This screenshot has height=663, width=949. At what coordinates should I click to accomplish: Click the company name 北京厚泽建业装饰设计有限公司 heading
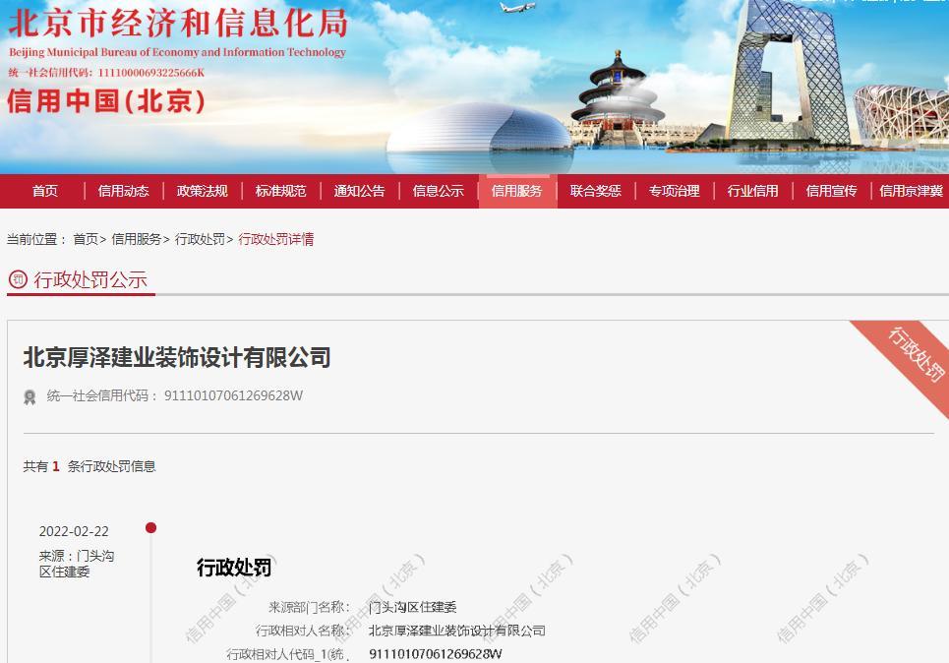(177, 357)
